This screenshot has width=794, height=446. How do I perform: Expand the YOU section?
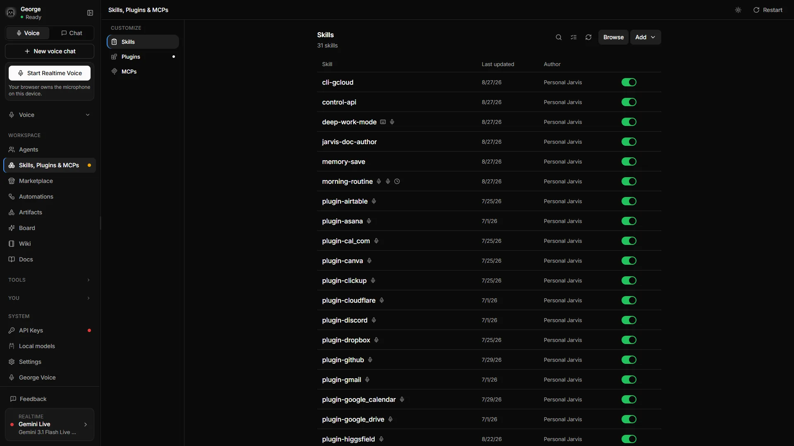[50, 298]
